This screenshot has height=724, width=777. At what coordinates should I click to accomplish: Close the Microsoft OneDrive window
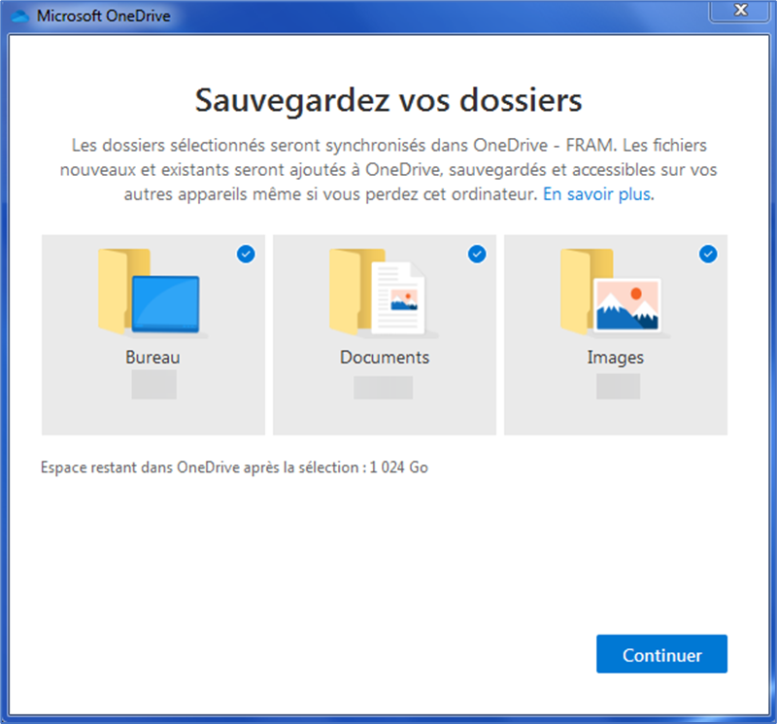pos(740,11)
